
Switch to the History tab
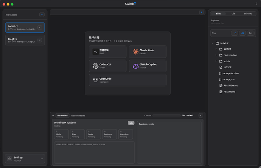click(248, 14)
